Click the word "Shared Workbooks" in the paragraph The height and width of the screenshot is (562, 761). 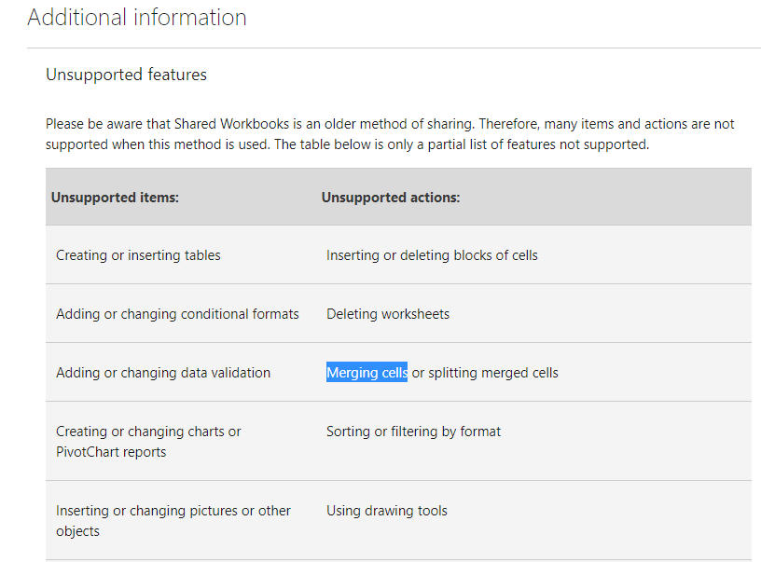click(x=231, y=124)
